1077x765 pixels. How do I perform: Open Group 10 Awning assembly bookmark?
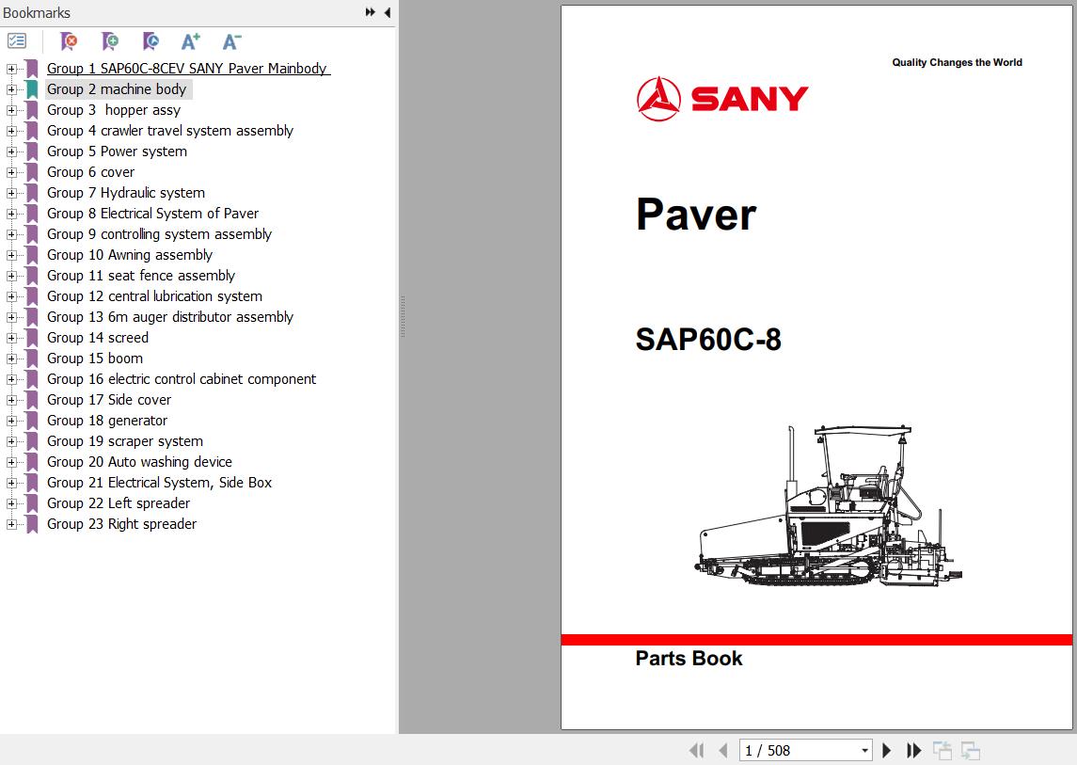click(130, 255)
